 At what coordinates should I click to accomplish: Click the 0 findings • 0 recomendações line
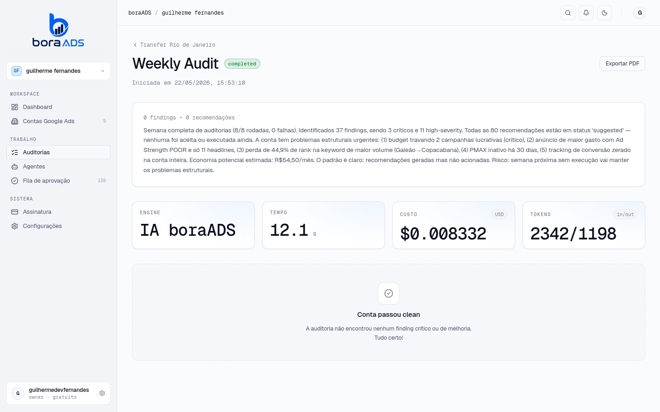click(189, 118)
